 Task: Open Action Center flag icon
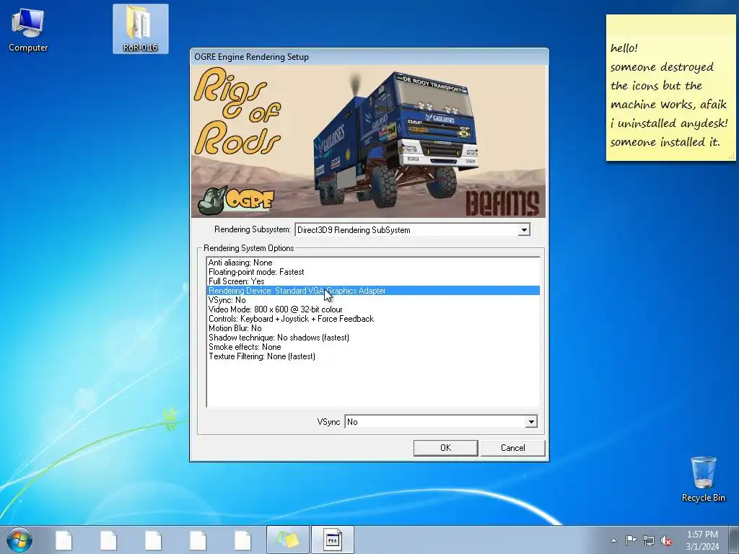(631, 540)
